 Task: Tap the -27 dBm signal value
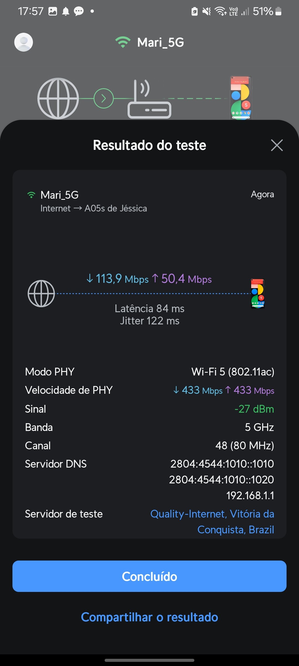tap(254, 409)
